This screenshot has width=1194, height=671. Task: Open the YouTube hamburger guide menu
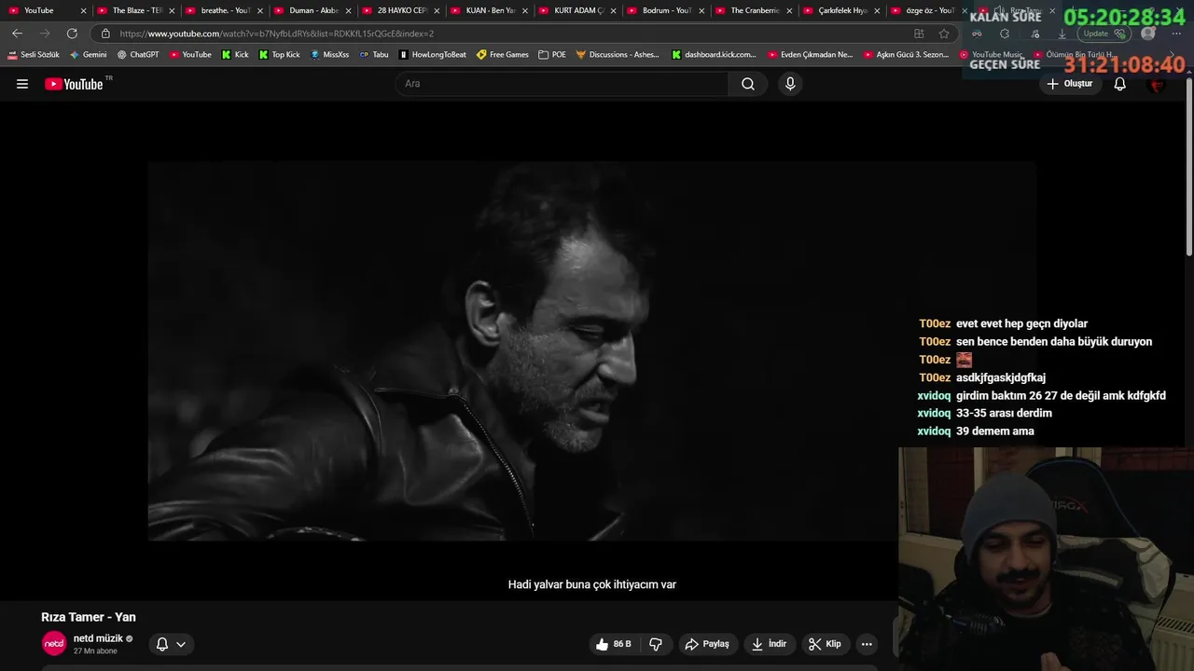click(x=22, y=84)
